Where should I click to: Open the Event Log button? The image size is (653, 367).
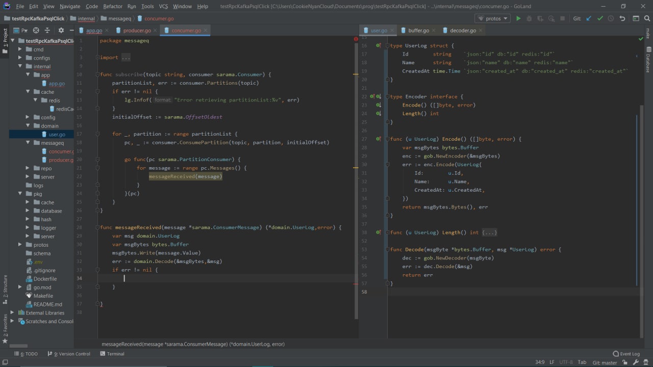[626, 354]
